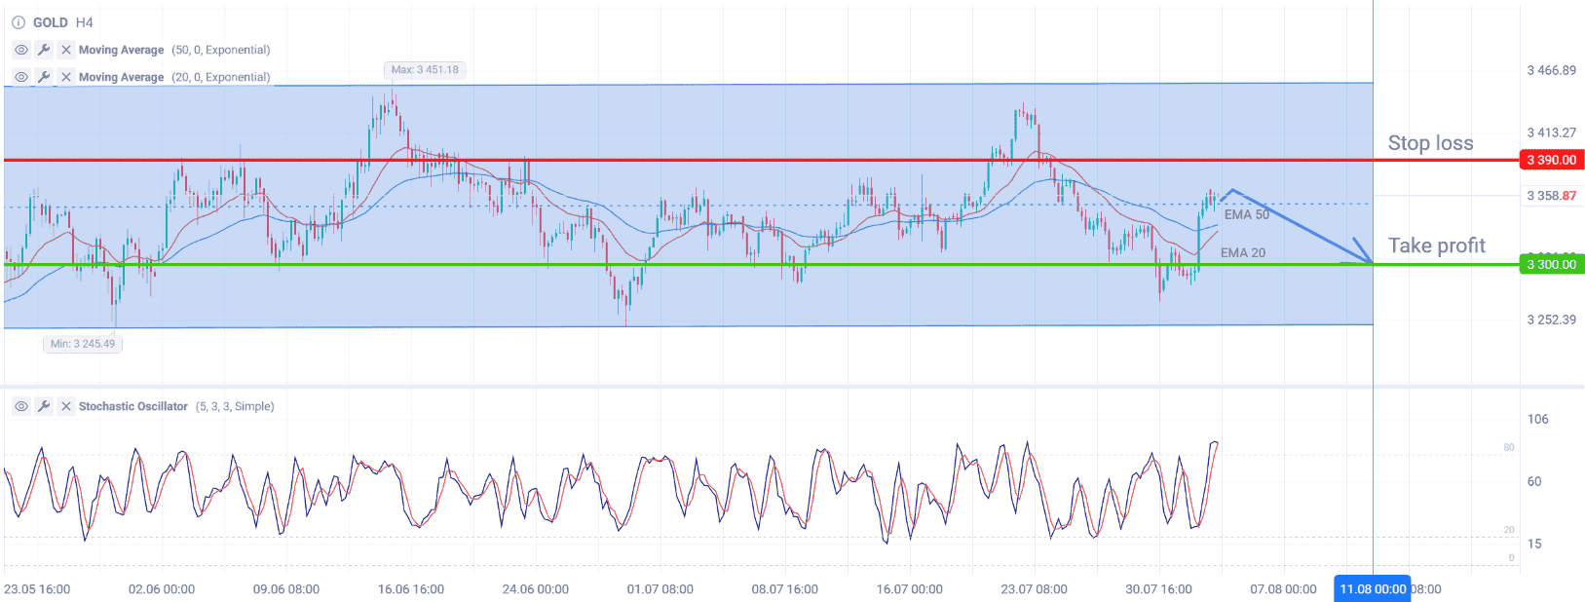This screenshot has height=602, width=1585.
Task: Click the Max: 3 451.18 price label
Action: click(425, 70)
